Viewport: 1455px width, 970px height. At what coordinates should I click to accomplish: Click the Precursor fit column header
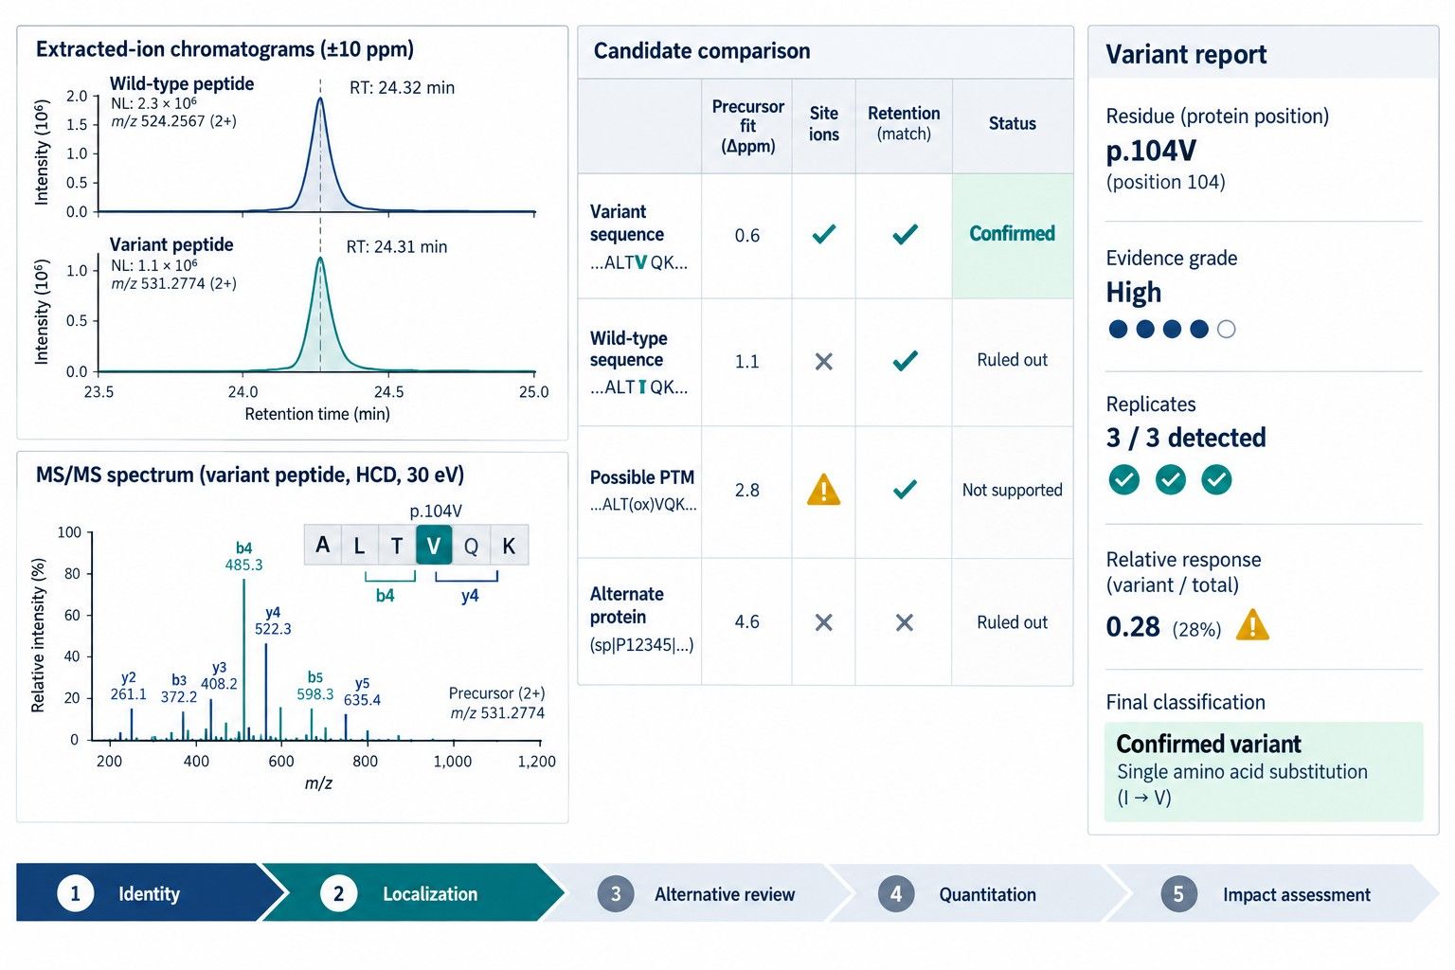click(x=747, y=126)
